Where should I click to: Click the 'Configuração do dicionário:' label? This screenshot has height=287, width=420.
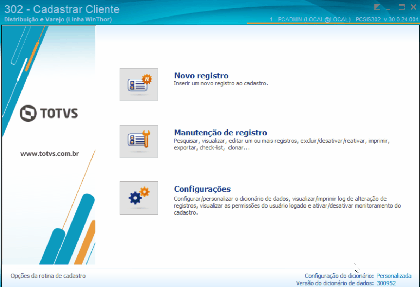pyautogui.click(x=339, y=276)
